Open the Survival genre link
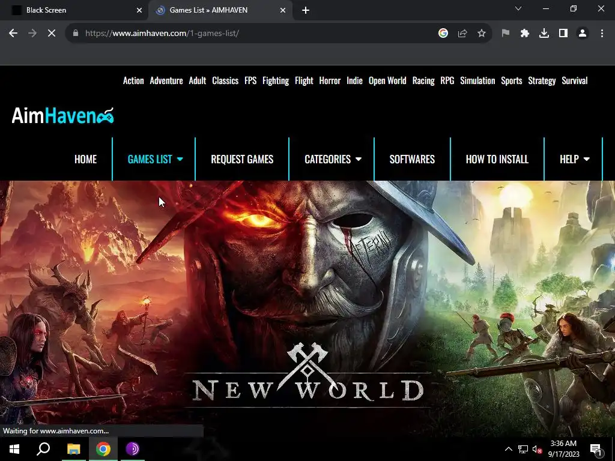The image size is (615, 461). 575,81
